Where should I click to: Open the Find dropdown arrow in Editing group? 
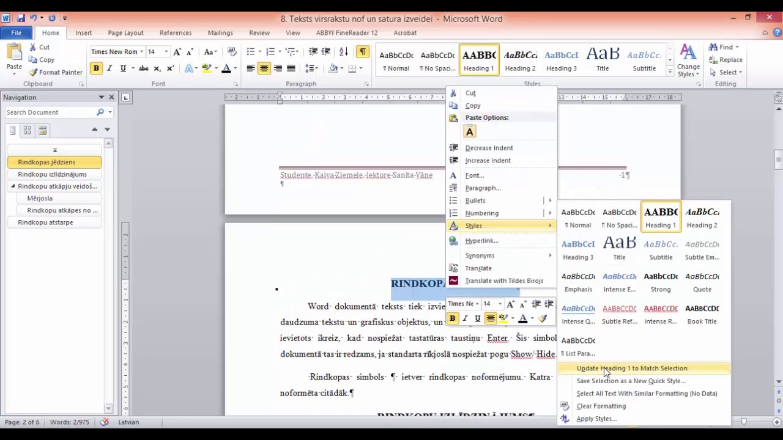click(737, 47)
